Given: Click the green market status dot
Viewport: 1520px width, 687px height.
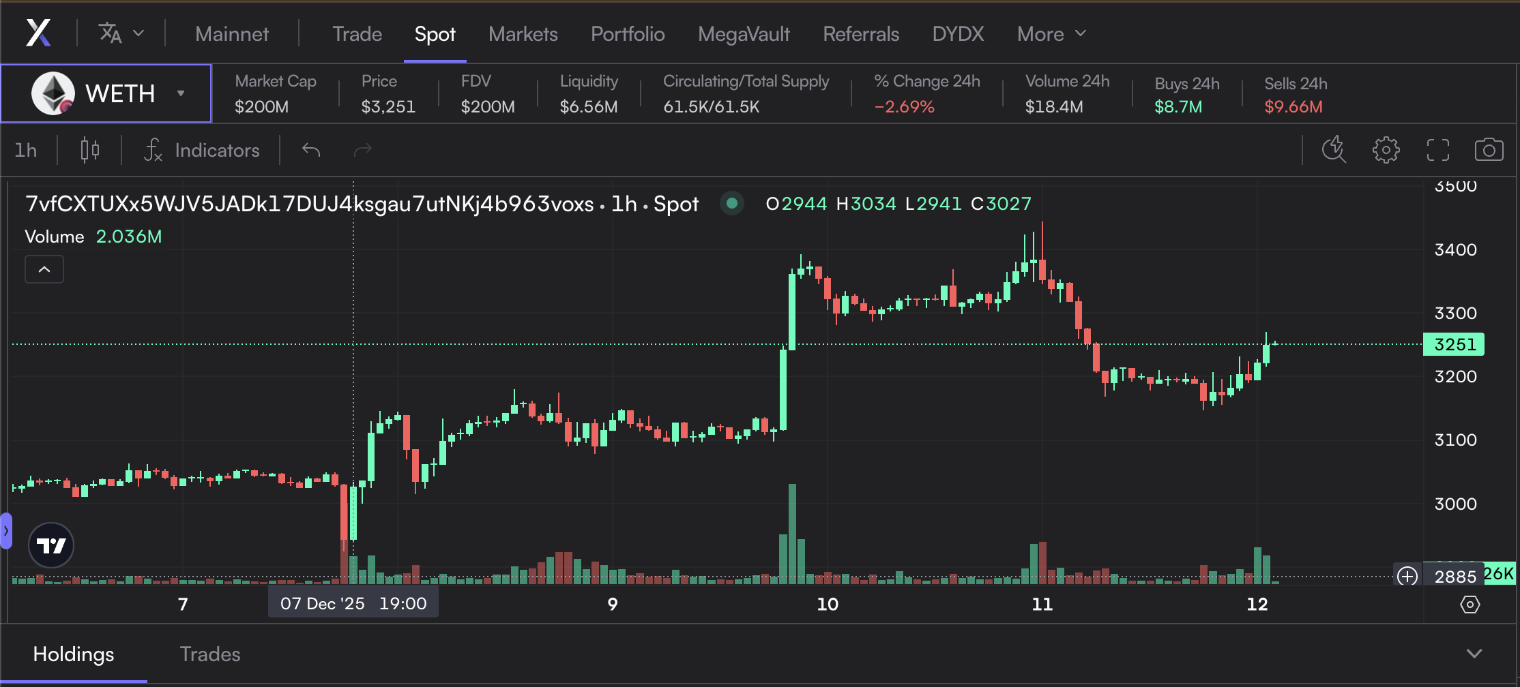Looking at the screenshot, I should pyautogui.click(x=732, y=203).
